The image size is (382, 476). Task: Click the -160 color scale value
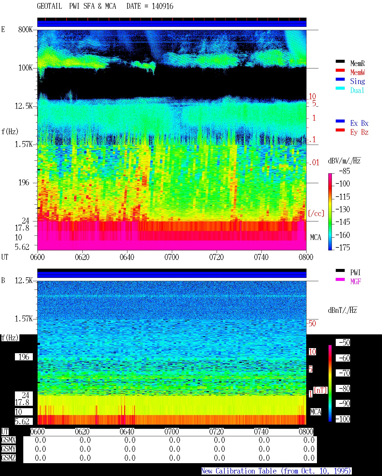[x=343, y=235]
